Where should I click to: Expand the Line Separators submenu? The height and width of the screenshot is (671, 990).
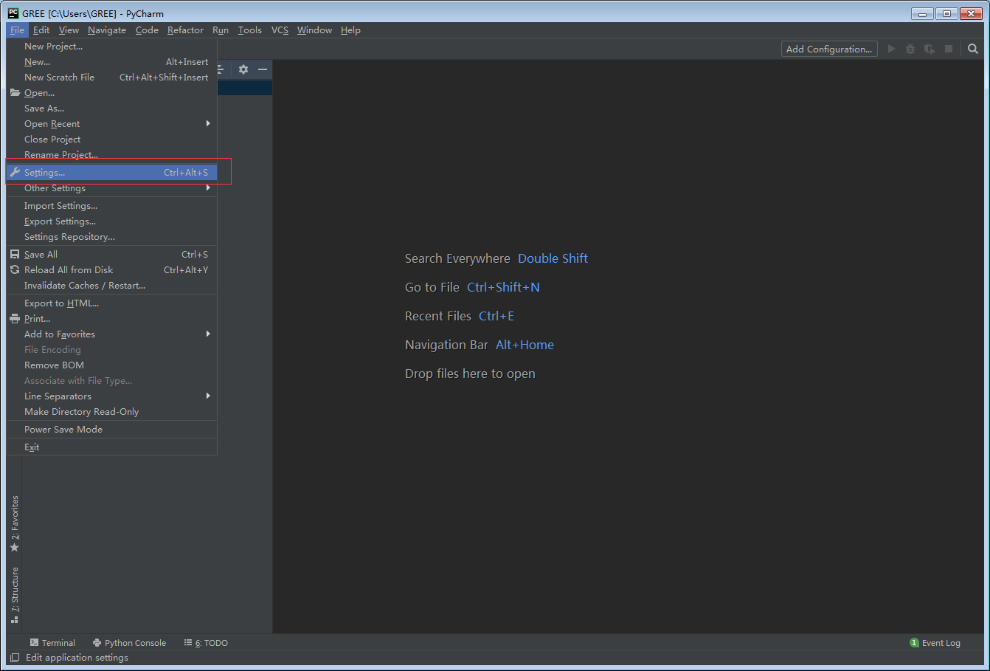point(111,396)
